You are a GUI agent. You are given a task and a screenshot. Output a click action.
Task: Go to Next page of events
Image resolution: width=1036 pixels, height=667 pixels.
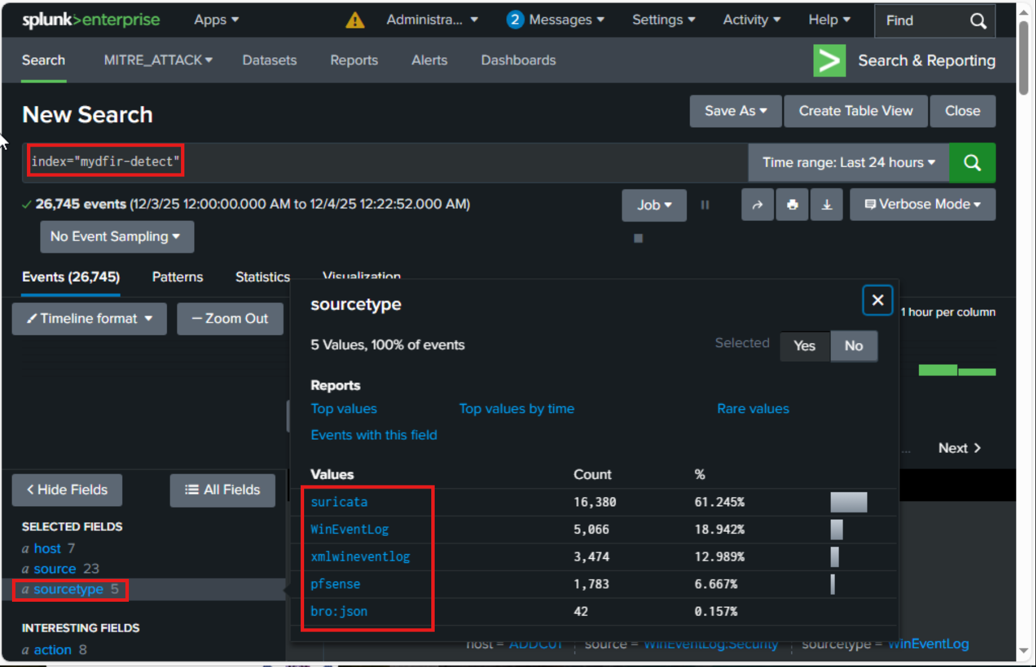click(960, 448)
